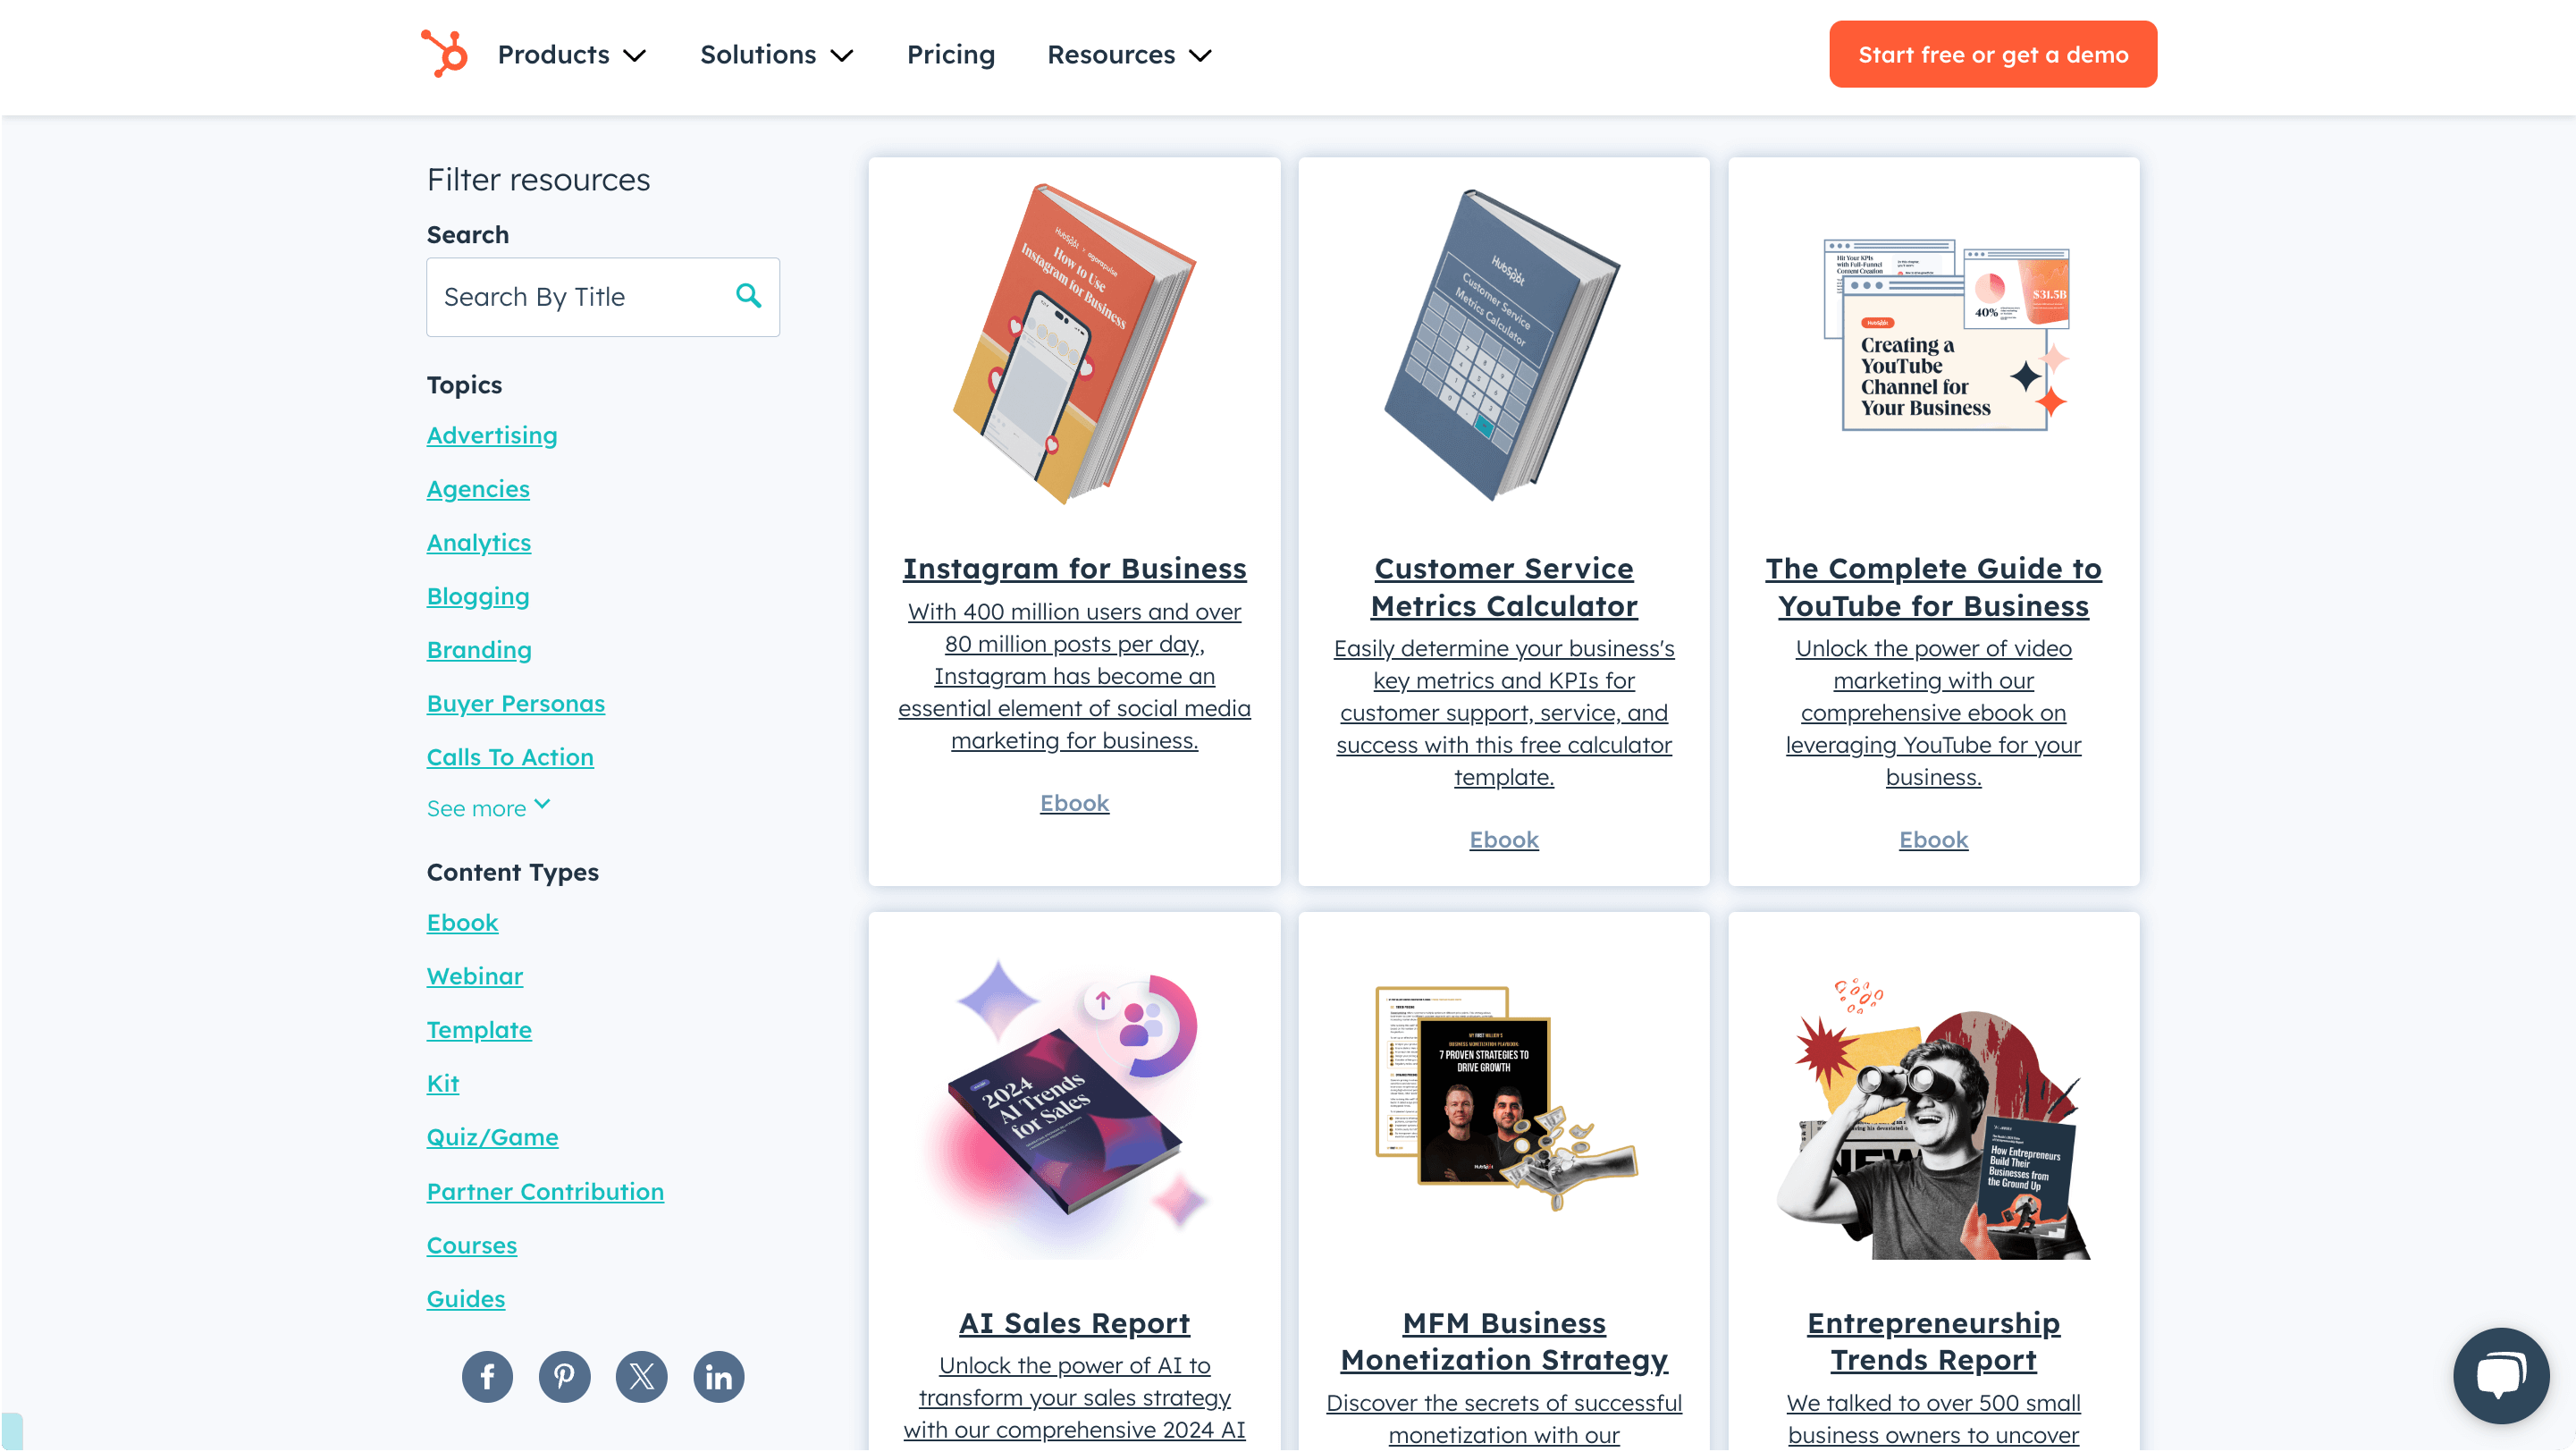Expand the Solutions menu

pyautogui.click(x=777, y=55)
